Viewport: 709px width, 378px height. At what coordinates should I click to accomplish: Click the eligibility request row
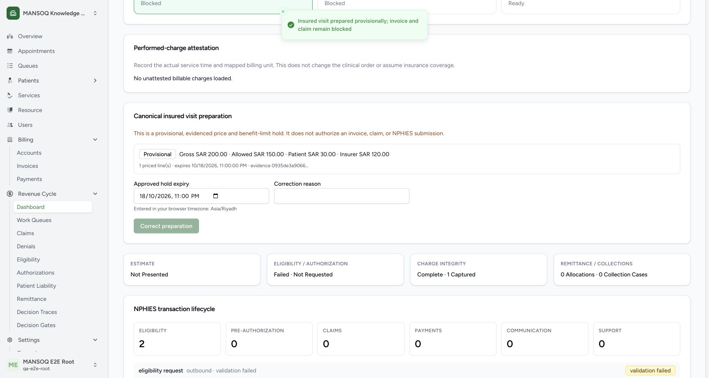point(407,370)
